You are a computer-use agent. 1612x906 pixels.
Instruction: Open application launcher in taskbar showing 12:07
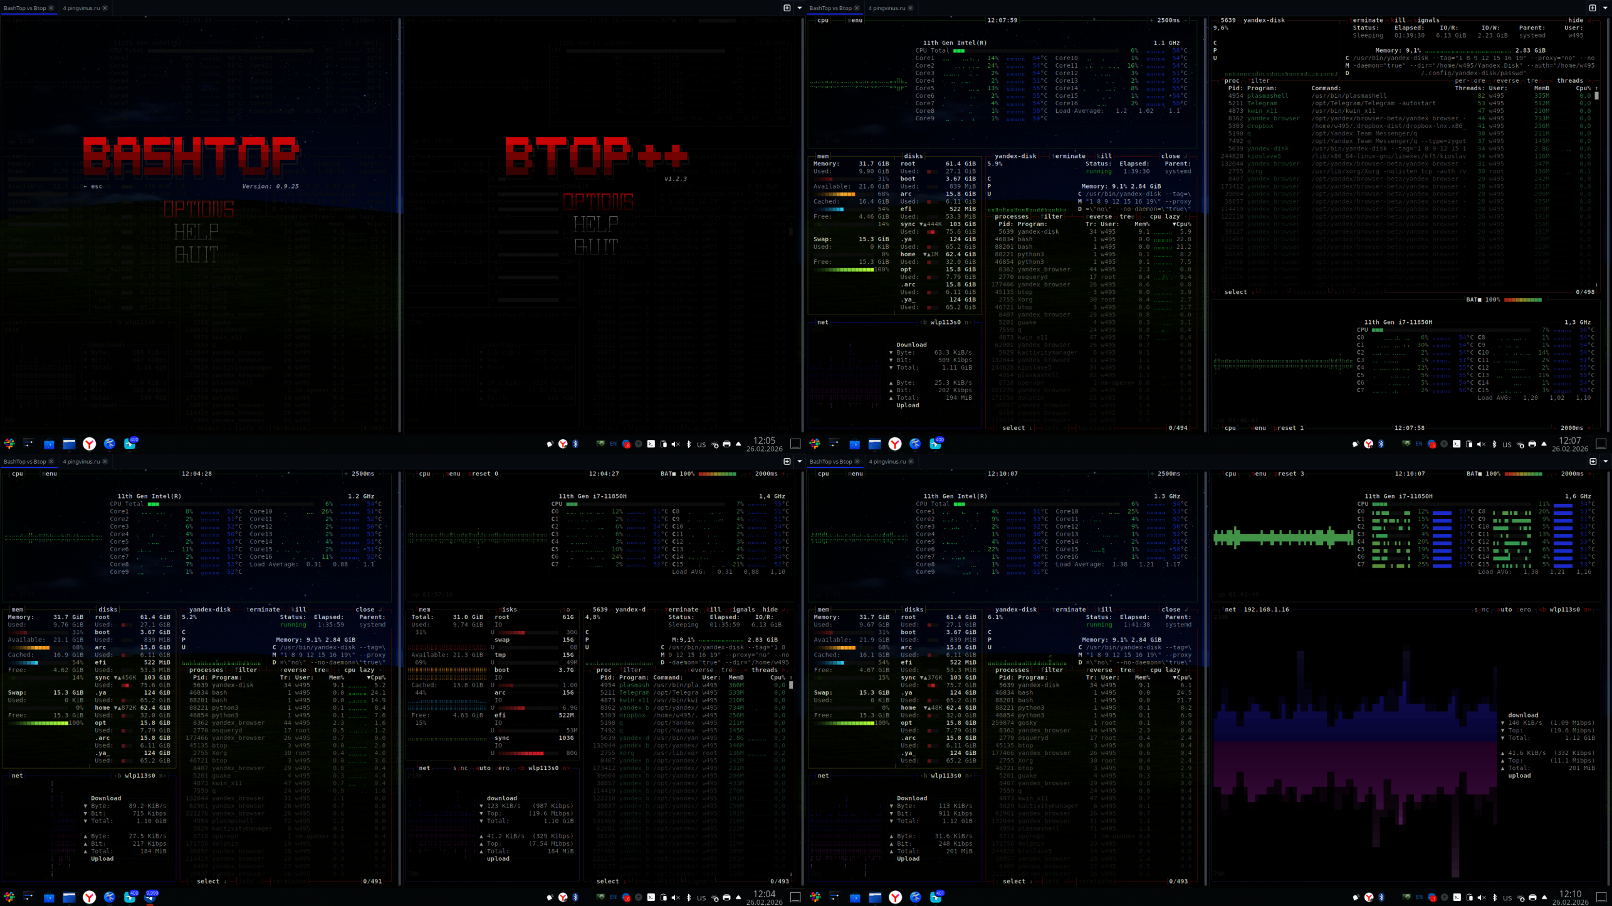815,444
